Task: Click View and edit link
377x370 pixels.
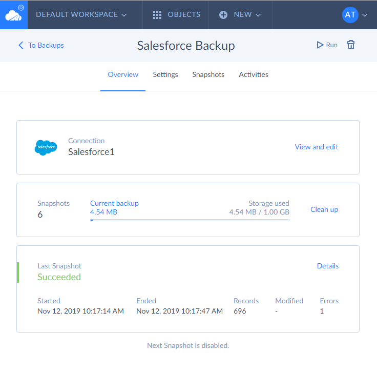Action: pyautogui.click(x=317, y=147)
